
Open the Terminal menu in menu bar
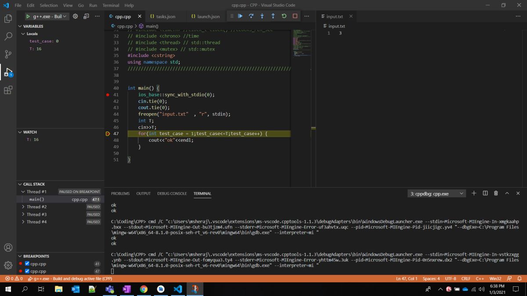(110, 5)
